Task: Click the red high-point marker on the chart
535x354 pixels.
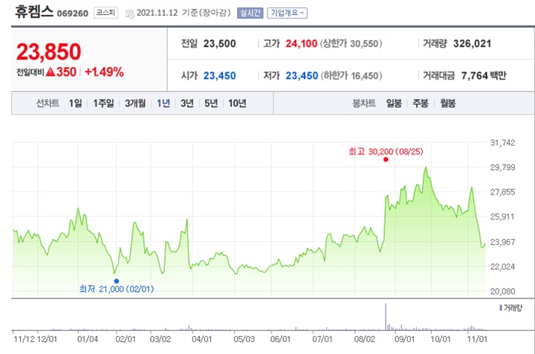Action: click(386, 160)
